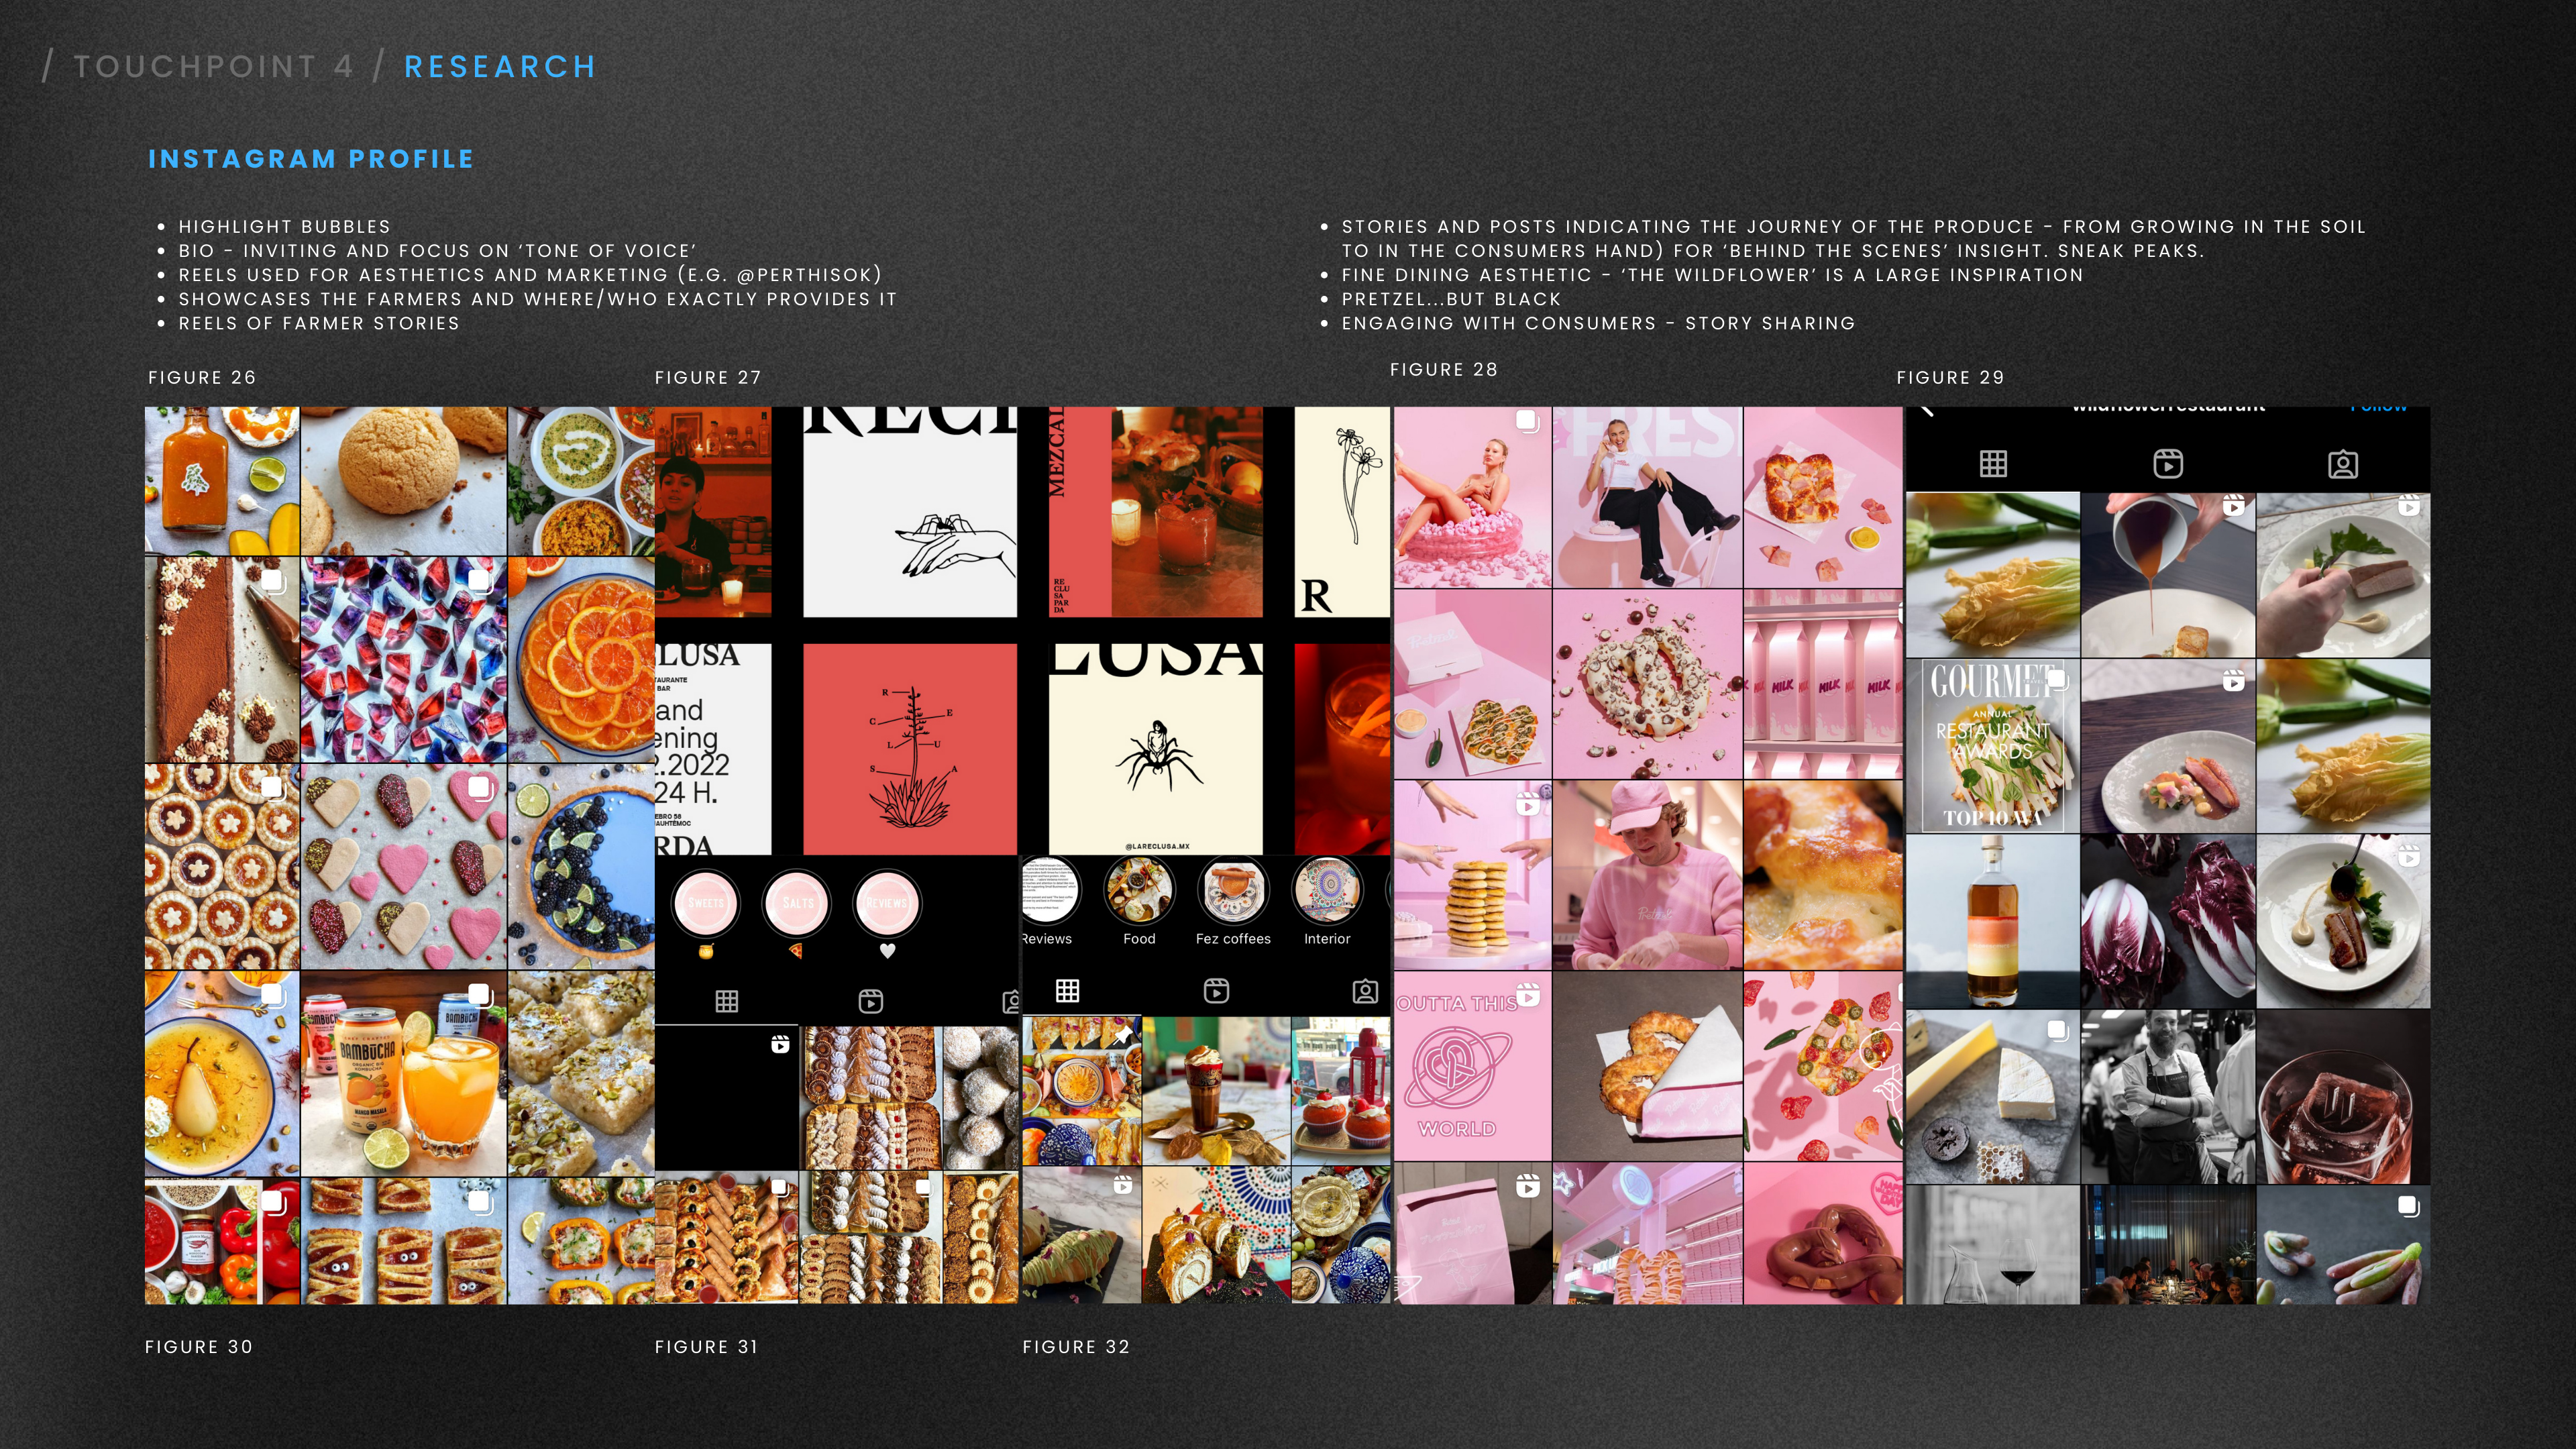Click the Reels badge on the green pastry marble post
Image resolution: width=2576 pixels, height=1449 pixels.
[x=1123, y=1185]
